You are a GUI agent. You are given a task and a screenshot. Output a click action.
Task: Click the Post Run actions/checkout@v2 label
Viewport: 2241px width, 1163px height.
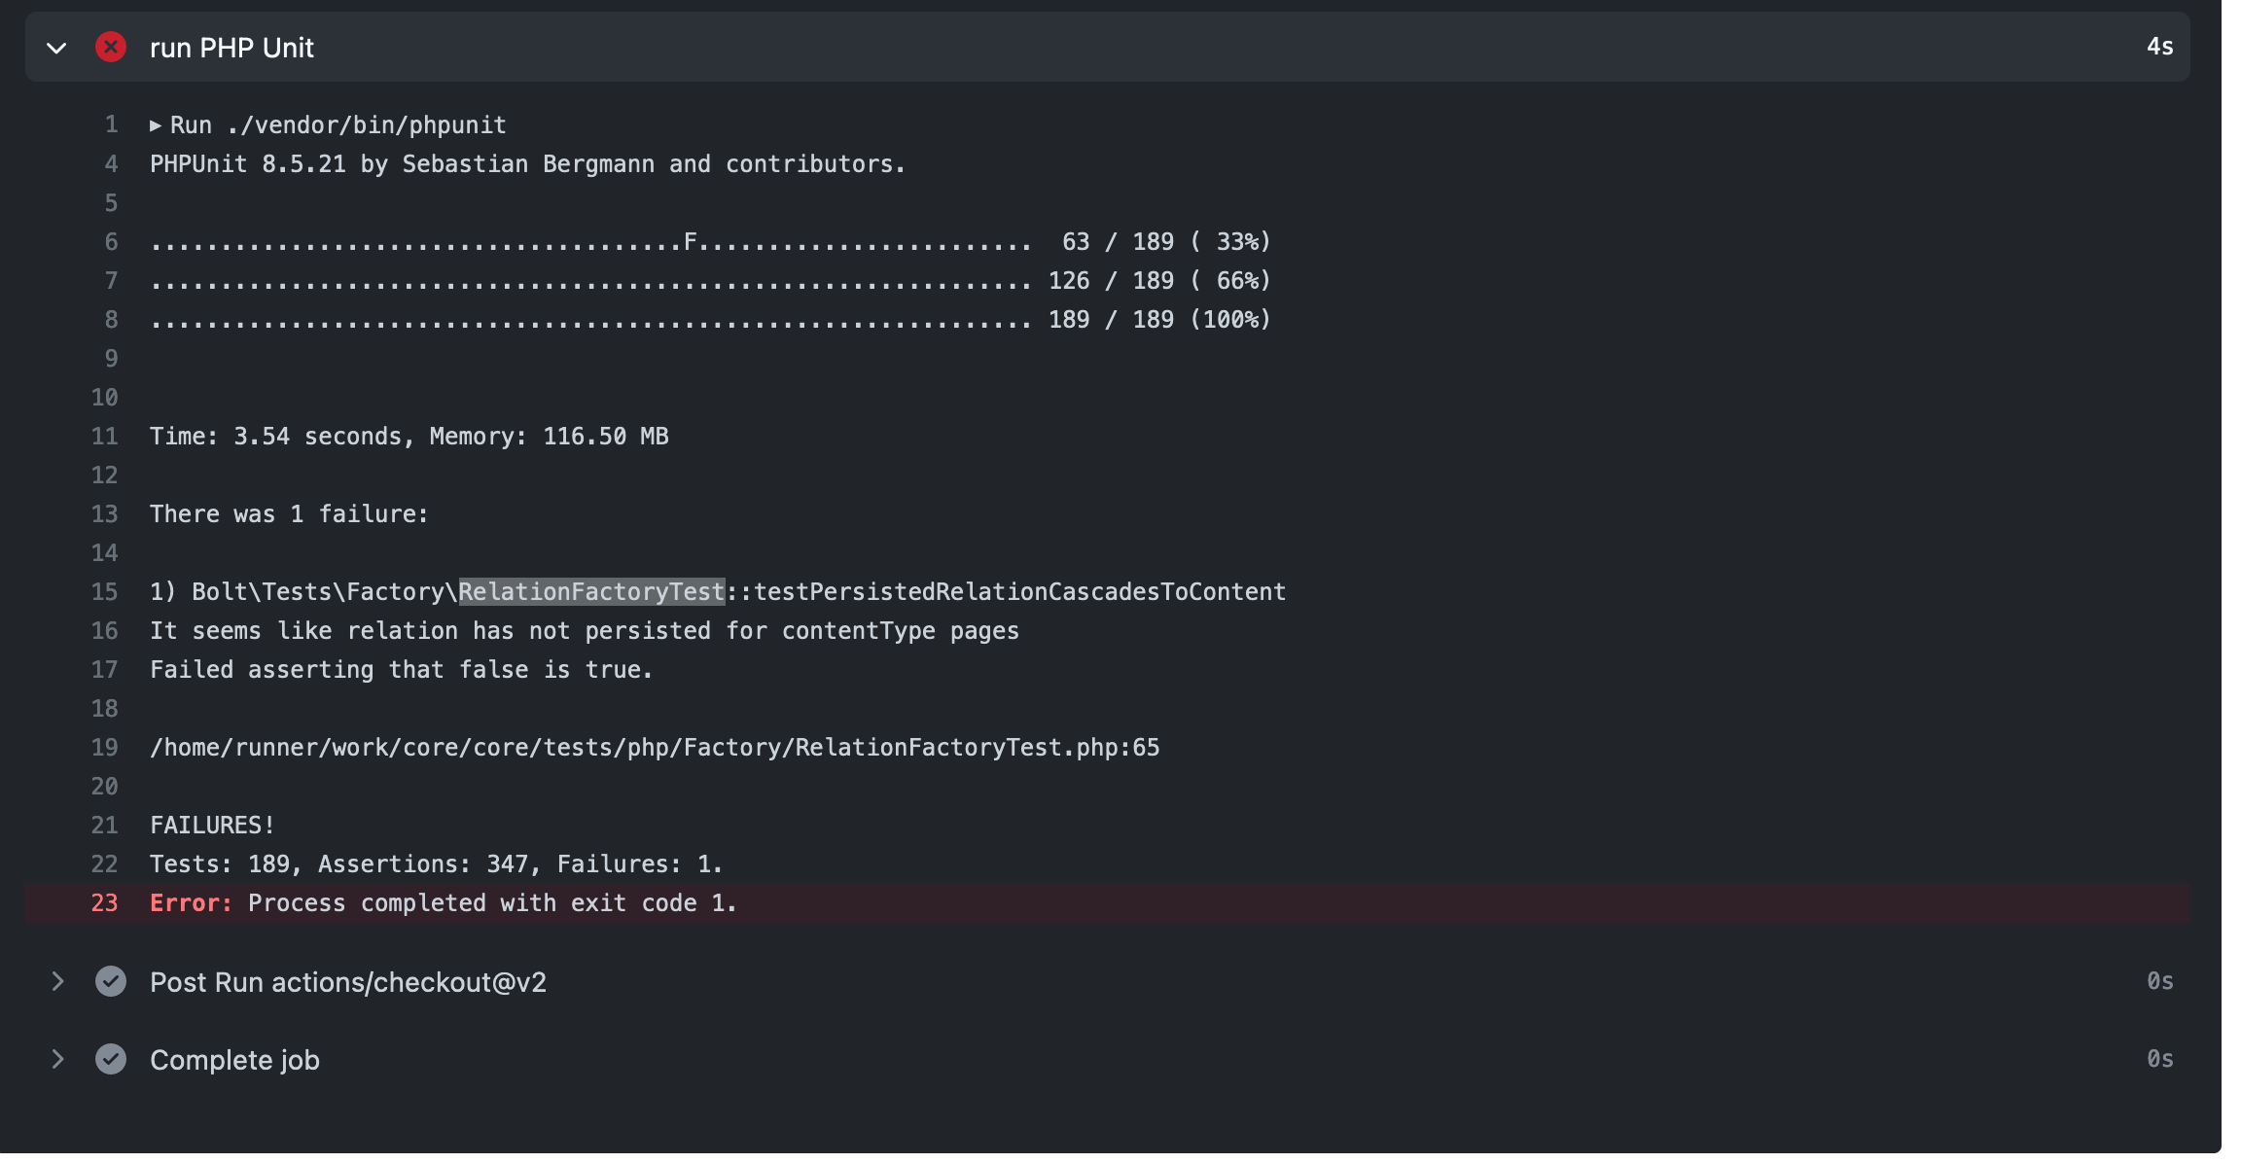coord(347,982)
